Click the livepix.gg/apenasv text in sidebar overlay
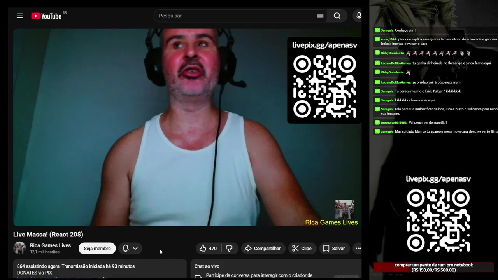The height and width of the screenshot is (280, 498). click(438, 179)
